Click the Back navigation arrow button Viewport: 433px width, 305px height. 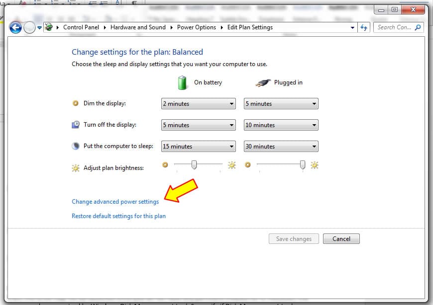tap(15, 27)
